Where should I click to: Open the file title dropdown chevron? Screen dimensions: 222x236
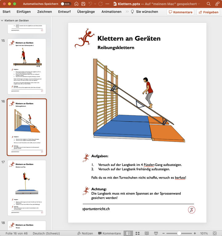click(x=199, y=4)
